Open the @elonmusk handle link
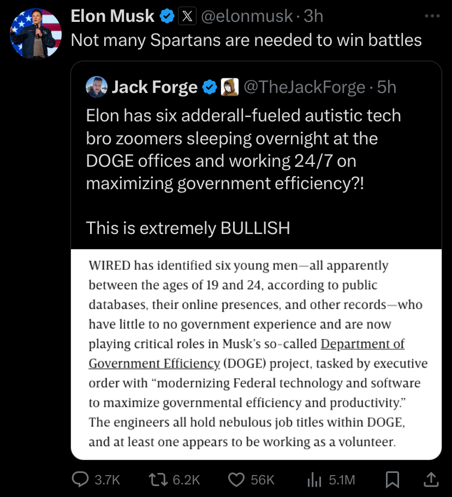Screen dimensions: 452x497 247,16
